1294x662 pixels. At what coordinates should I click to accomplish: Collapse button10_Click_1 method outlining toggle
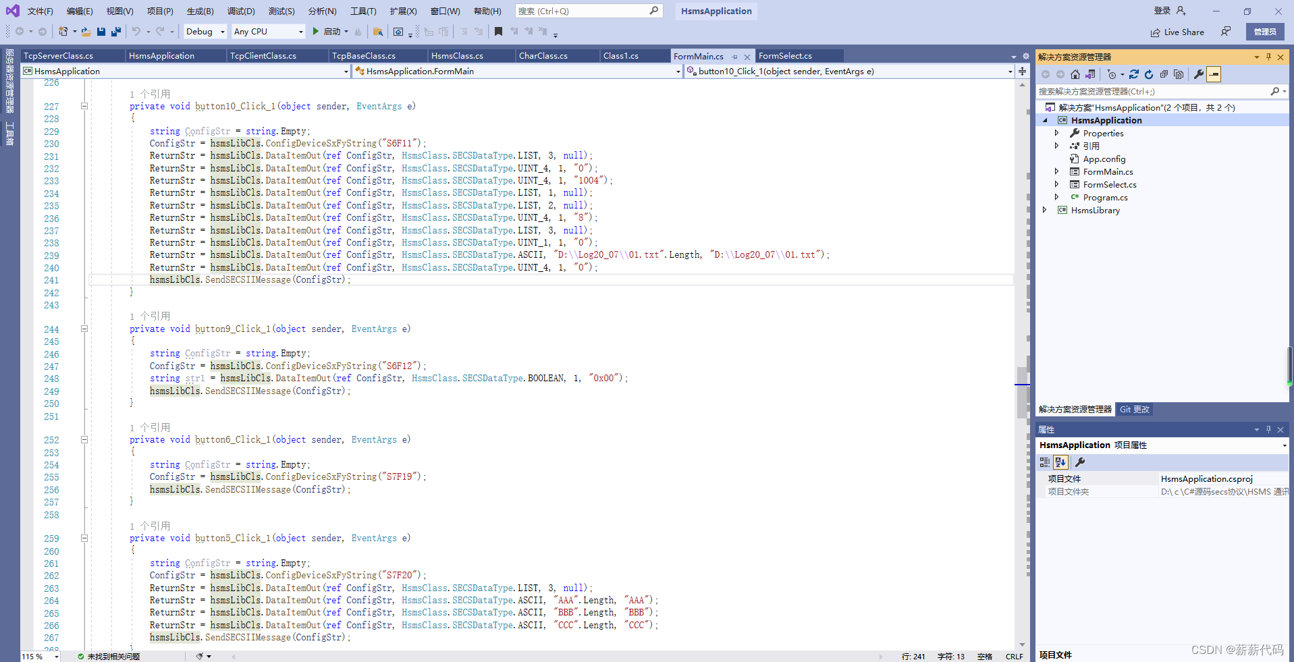(x=84, y=106)
